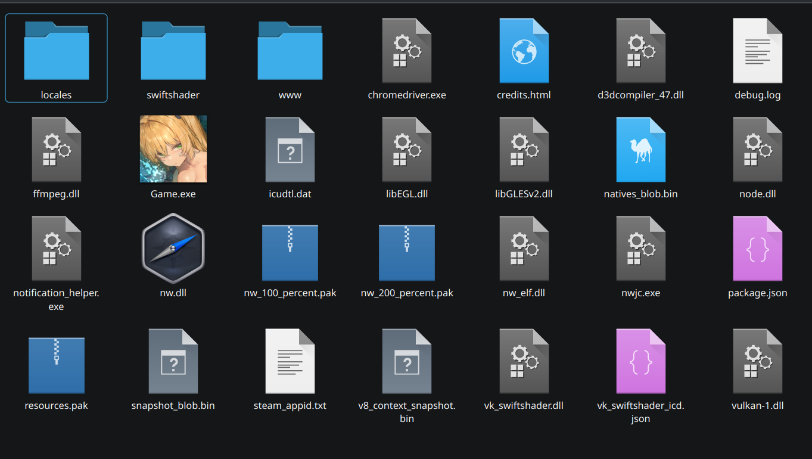The image size is (812, 459).
Task: Click the package.json braces icon
Action: tap(757, 249)
